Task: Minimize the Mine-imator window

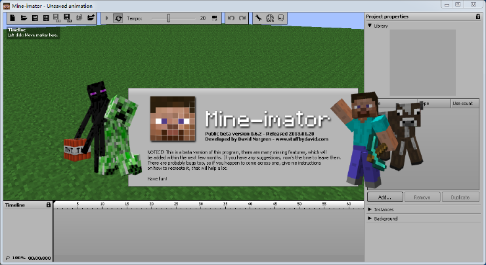Action: [x=447, y=5]
